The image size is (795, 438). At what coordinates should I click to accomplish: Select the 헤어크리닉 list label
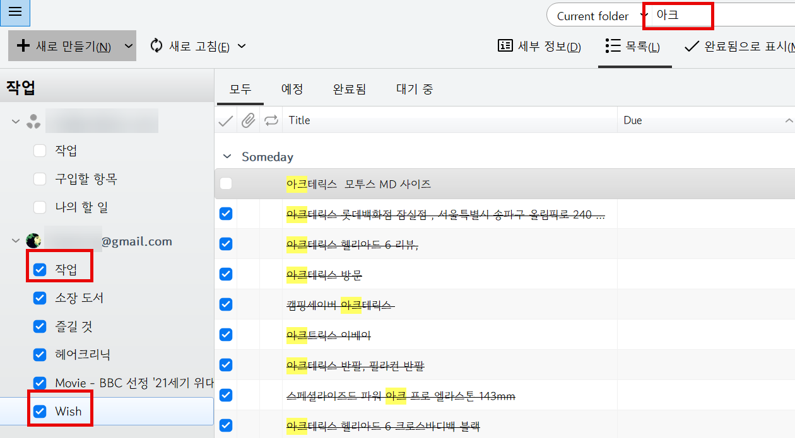tap(83, 355)
